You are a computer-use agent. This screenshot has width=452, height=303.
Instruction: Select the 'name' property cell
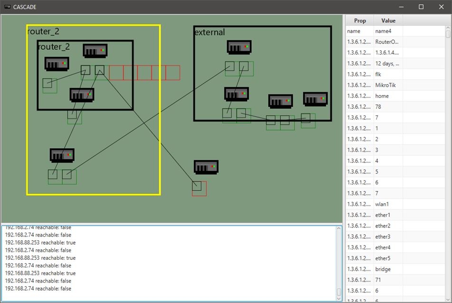tap(360, 31)
